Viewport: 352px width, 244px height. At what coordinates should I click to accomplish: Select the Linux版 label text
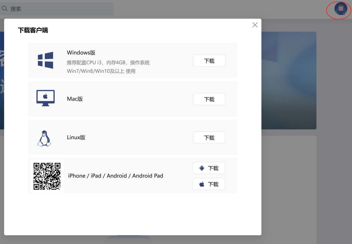coord(76,137)
